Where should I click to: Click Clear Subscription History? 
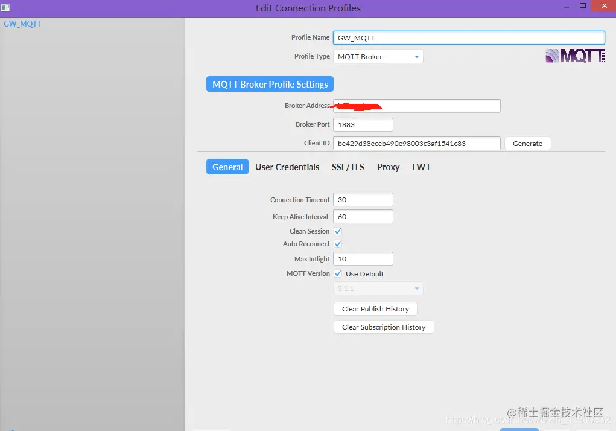(x=384, y=327)
